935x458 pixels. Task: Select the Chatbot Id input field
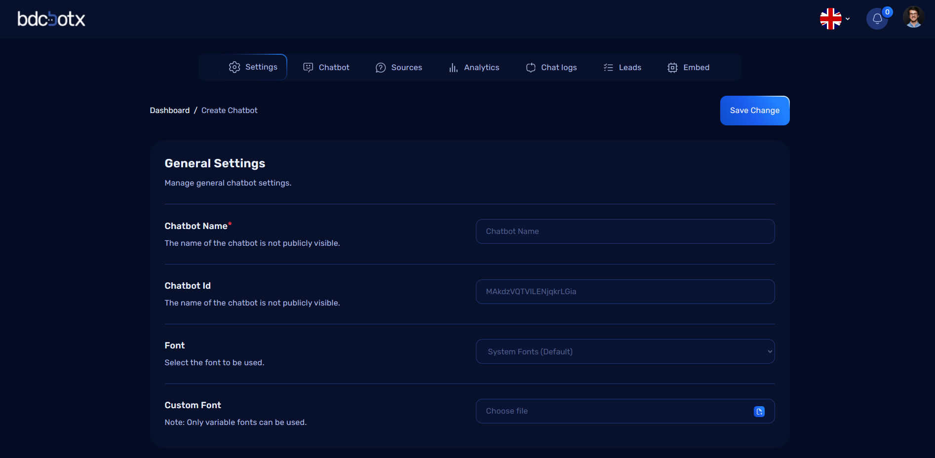pyautogui.click(x=624, y=291)
